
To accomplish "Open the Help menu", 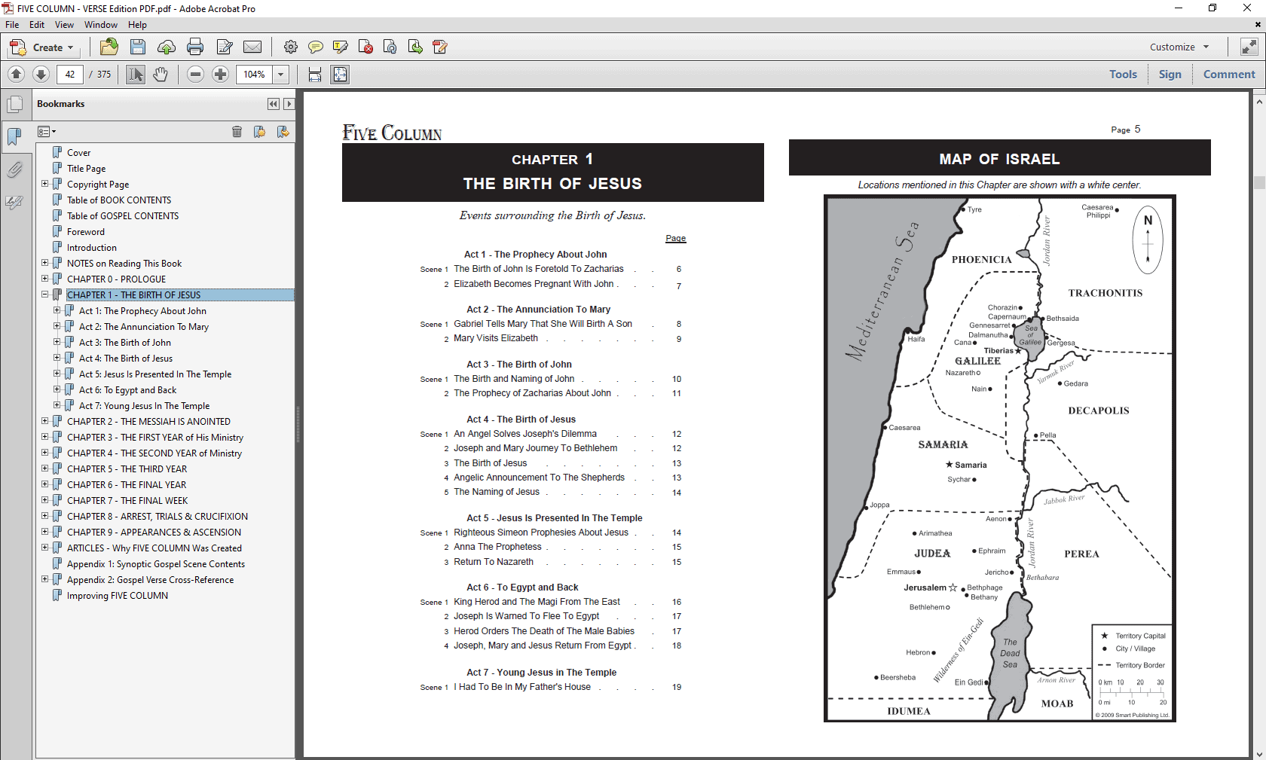I will point(137,25).
